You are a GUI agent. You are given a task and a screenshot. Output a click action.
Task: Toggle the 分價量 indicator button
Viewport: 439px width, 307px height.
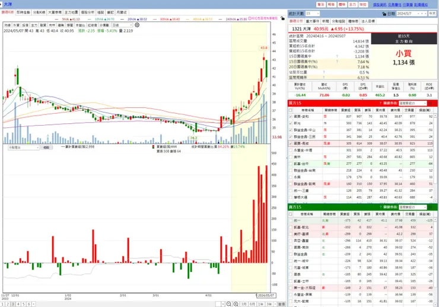tap(104, 25)
